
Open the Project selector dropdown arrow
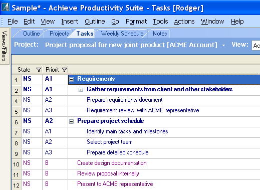click(x=223, y=45)
